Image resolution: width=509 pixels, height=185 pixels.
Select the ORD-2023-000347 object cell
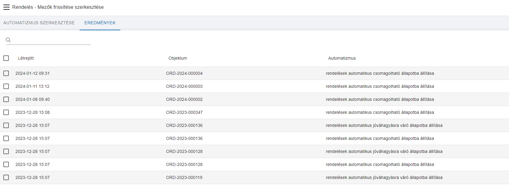click(x=184, y=112)
